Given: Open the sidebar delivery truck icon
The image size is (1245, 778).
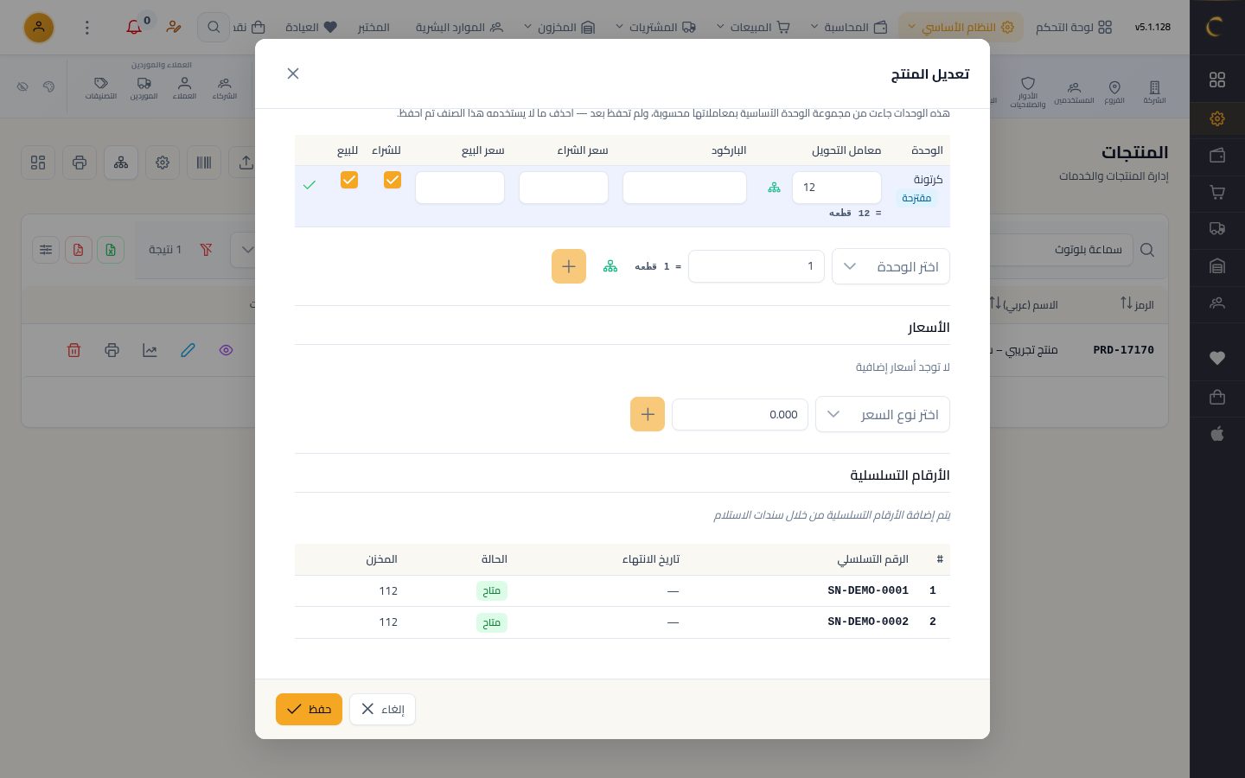Looking at the screenshot, I should [1217, 229].
